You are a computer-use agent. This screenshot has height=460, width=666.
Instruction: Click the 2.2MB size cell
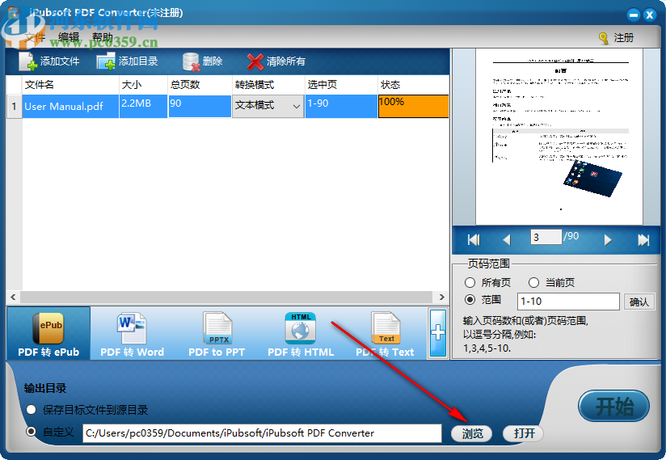pyautogui.click(x=143, y=106)
